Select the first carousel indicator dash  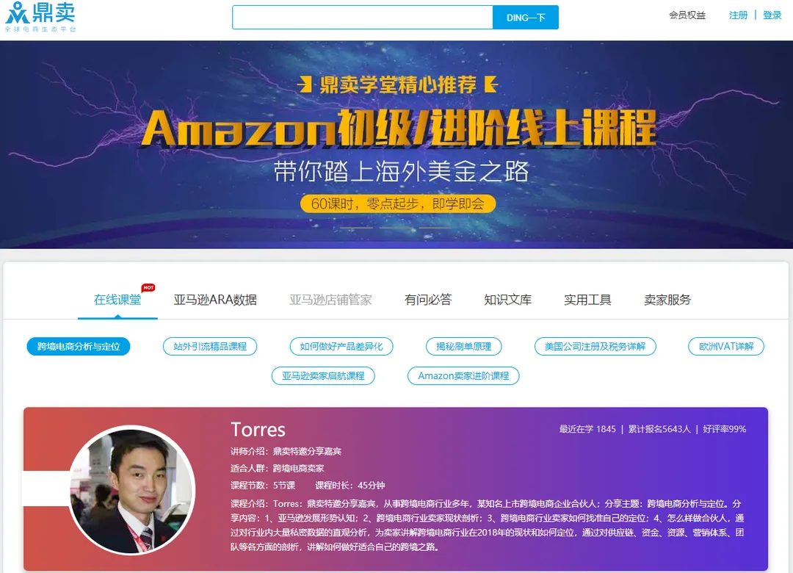pos(357,228)
